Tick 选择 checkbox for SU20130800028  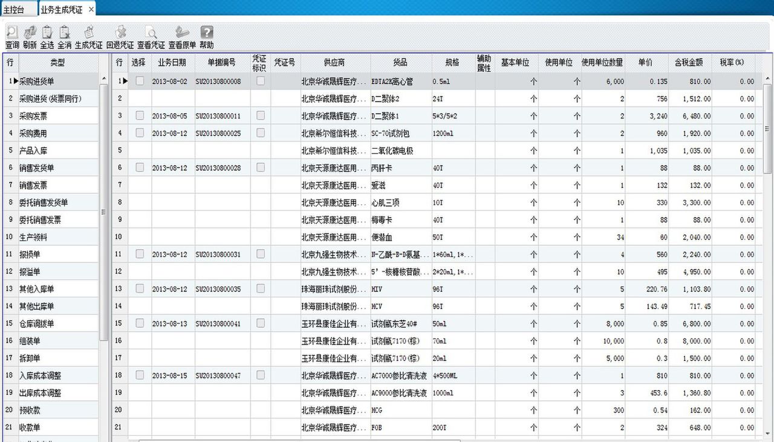coord(140,167)
